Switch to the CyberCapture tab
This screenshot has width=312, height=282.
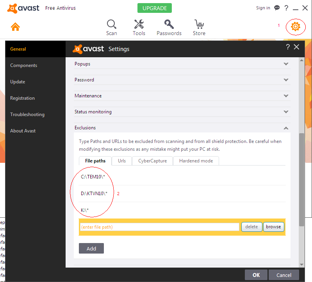[x=152, y=161]
